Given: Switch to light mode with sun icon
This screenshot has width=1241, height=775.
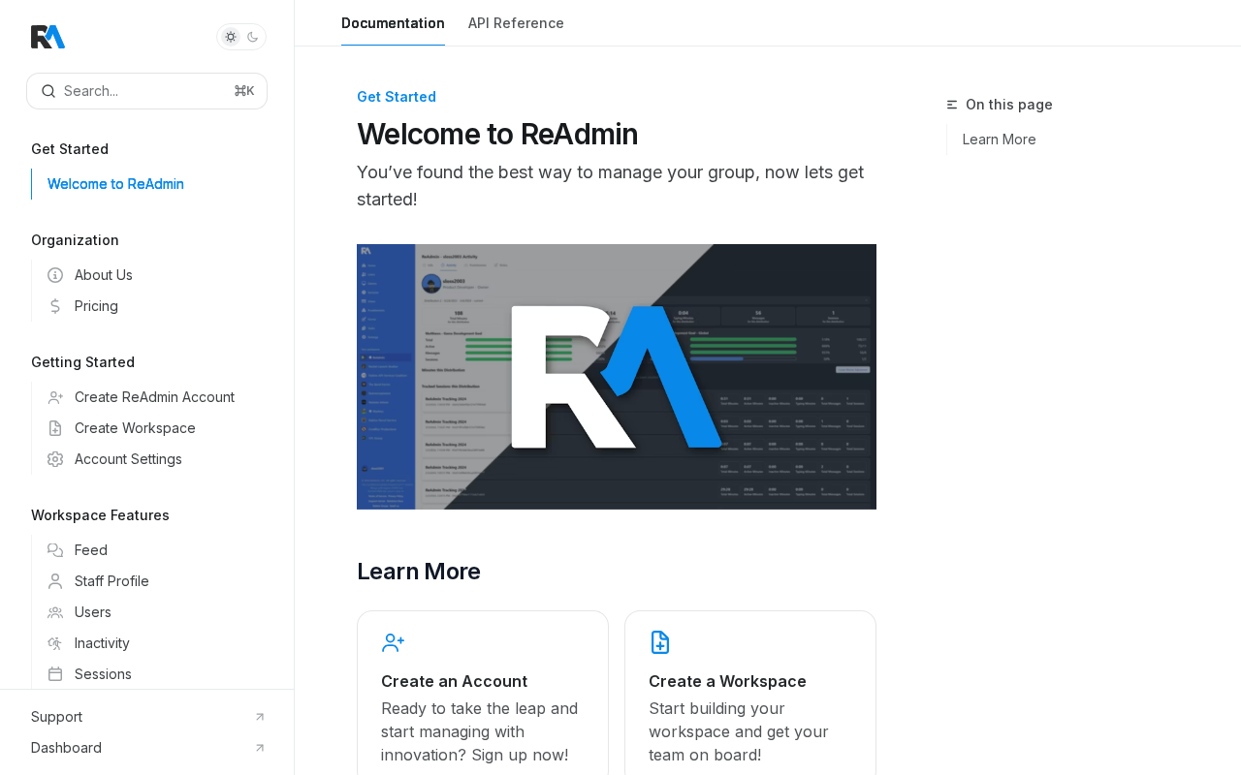Looking at the screenshot, I should tap(231, 37).
